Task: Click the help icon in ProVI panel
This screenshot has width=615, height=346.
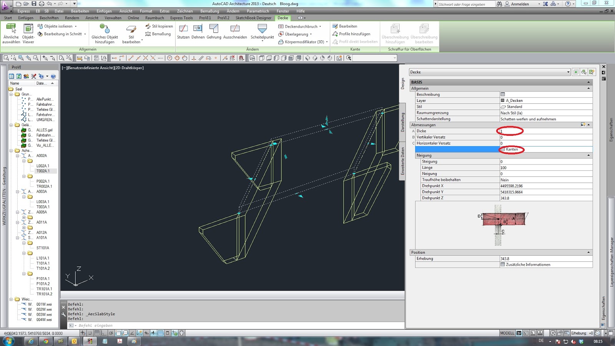Action: [53, 76]
